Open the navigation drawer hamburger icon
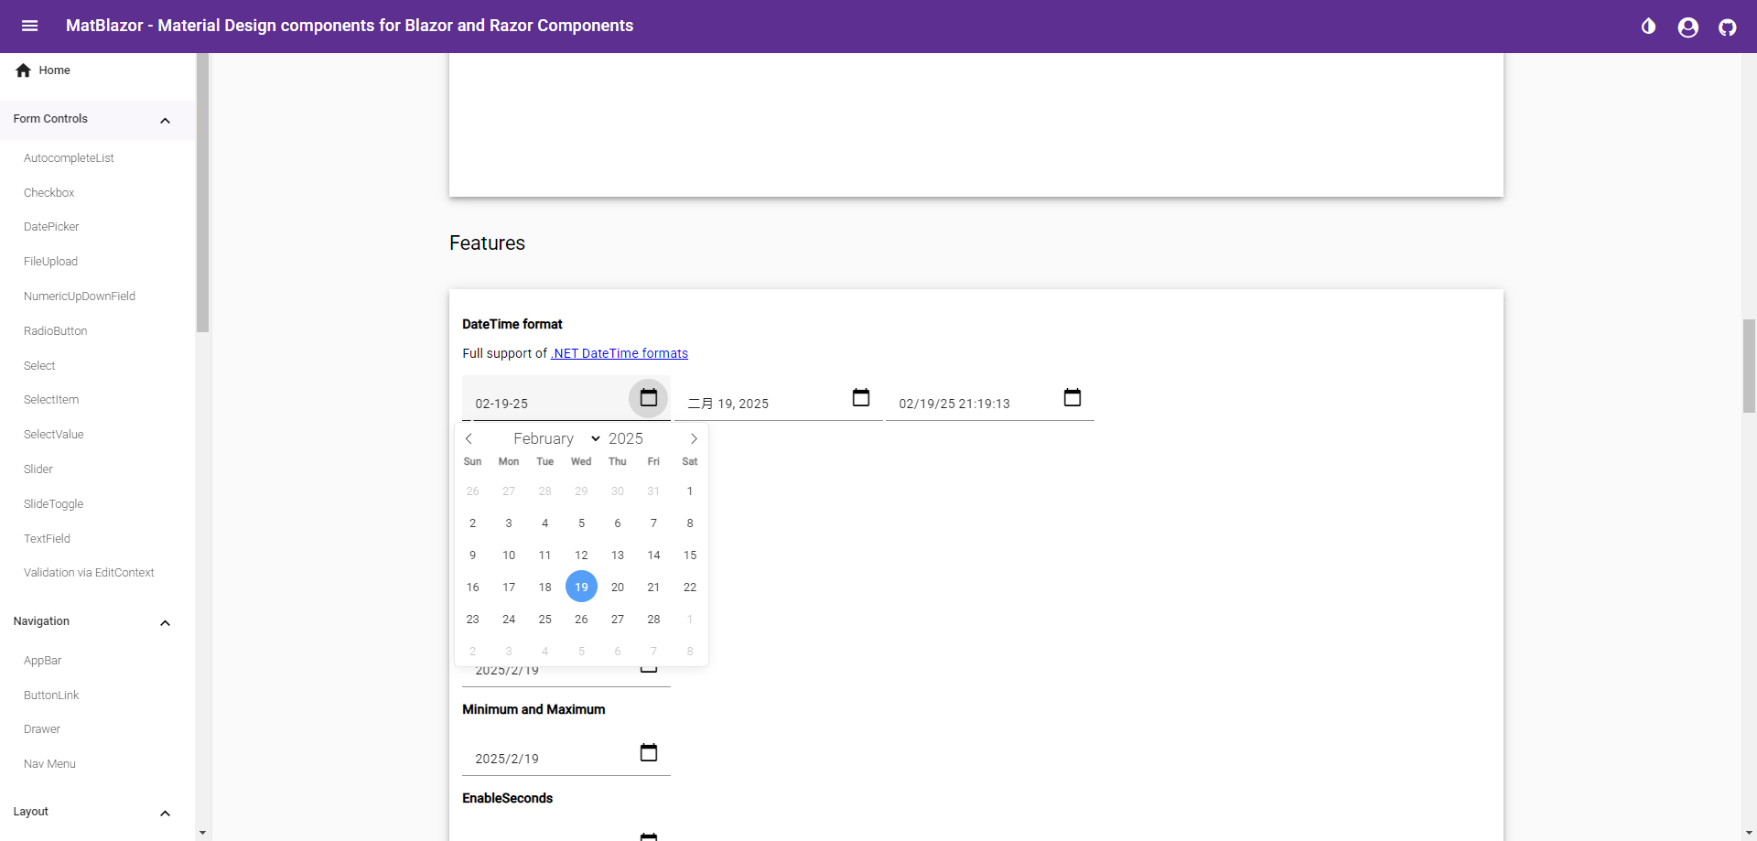Viewport: 1757px width, 841px height. coord(30,26)
